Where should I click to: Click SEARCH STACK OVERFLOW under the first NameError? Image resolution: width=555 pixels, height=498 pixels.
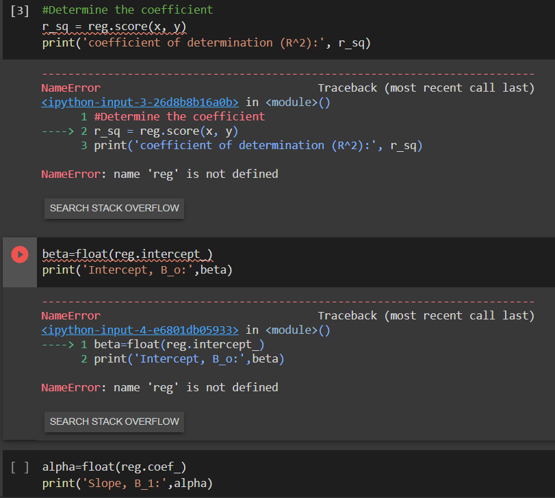click(x=114, y=209)
